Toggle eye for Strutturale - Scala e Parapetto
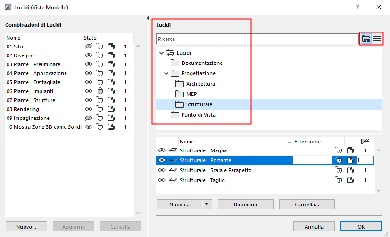This screenshot has height=237, width=390. pyautogui.click(x=162, y=170)
